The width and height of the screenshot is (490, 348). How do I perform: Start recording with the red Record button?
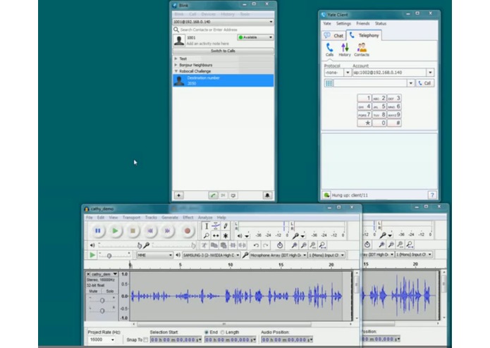188,230
